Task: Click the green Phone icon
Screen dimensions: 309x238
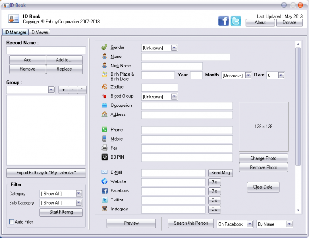Action: coord(105,130)
